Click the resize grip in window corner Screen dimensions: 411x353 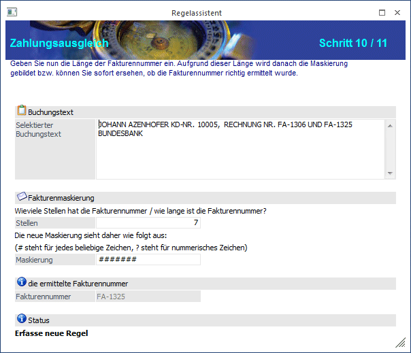pyautogui.click(x=400, y=341)
